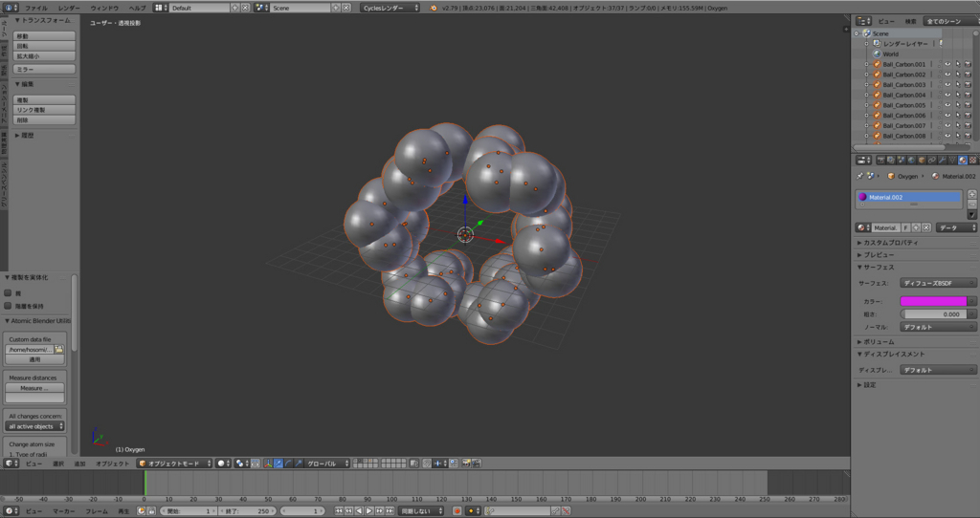
Task: Click the 回転 rotate button
Action: [44, 46]
